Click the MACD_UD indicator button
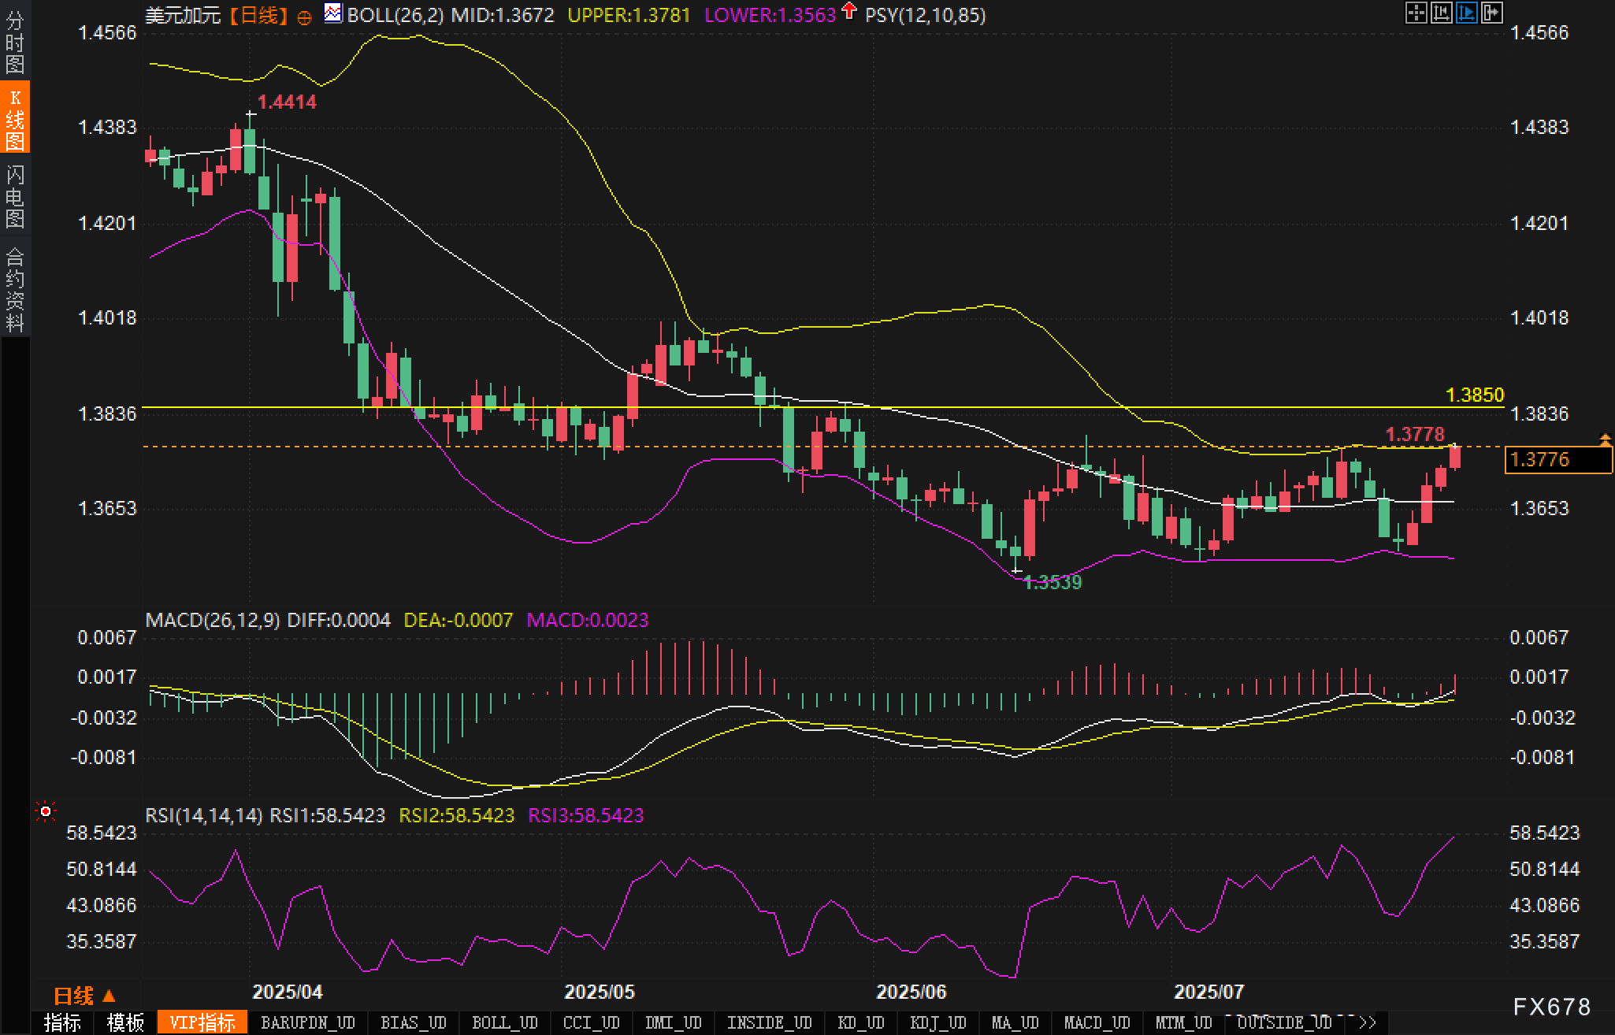 [x=1097, y=1023]
